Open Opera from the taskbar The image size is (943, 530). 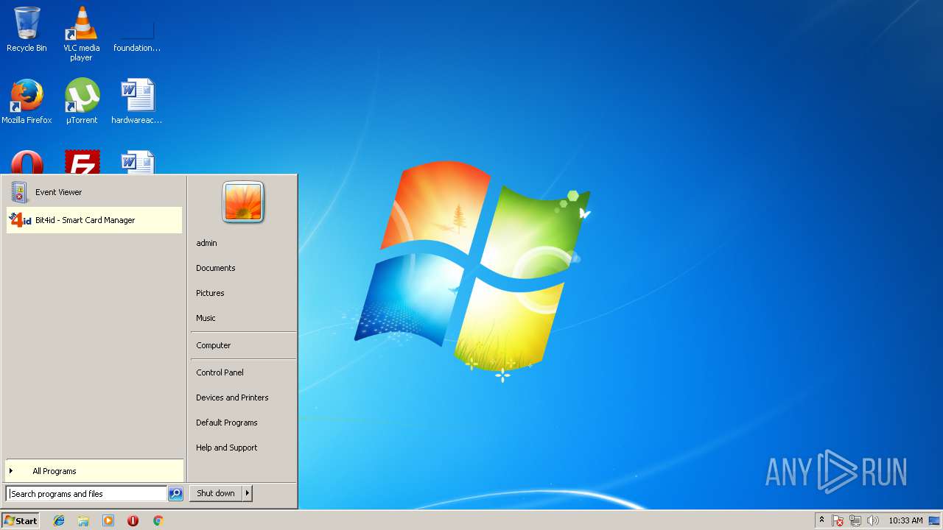133,520
